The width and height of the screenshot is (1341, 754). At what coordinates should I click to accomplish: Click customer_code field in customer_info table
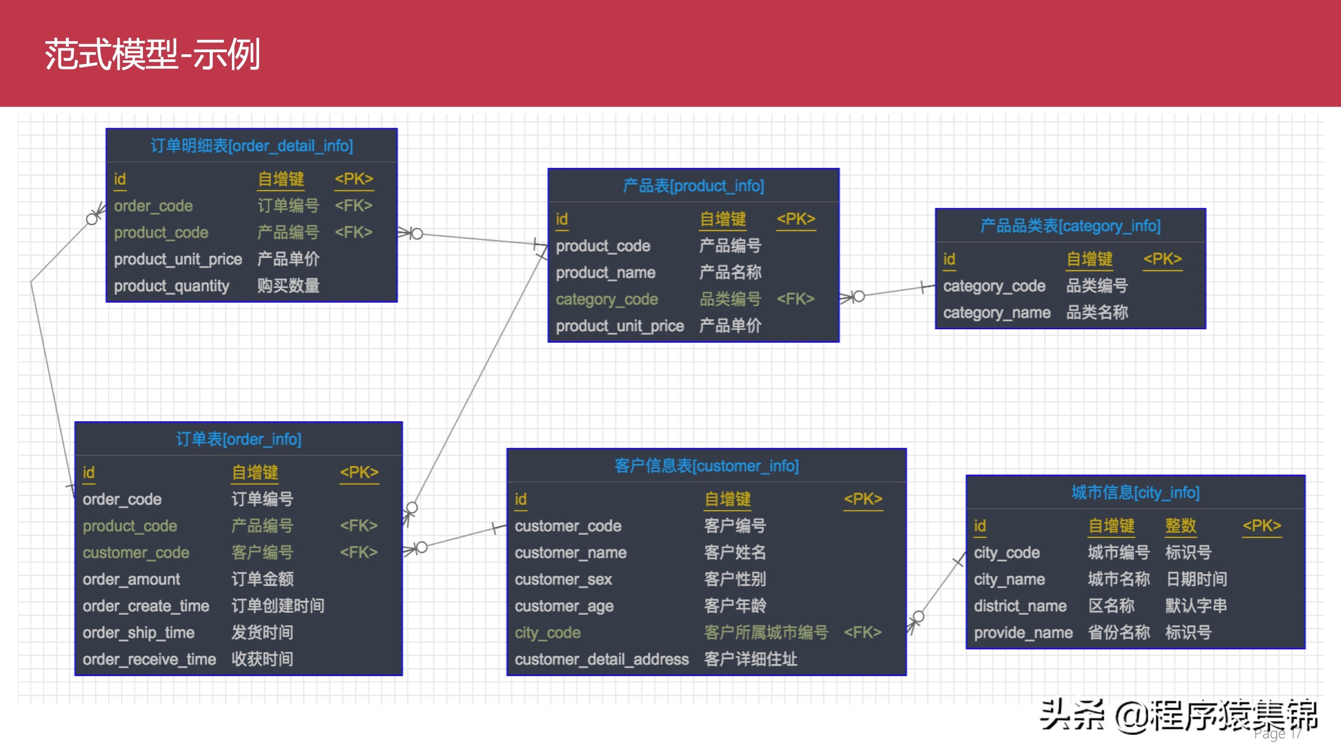pyautogui.click(x=568, y=526)
